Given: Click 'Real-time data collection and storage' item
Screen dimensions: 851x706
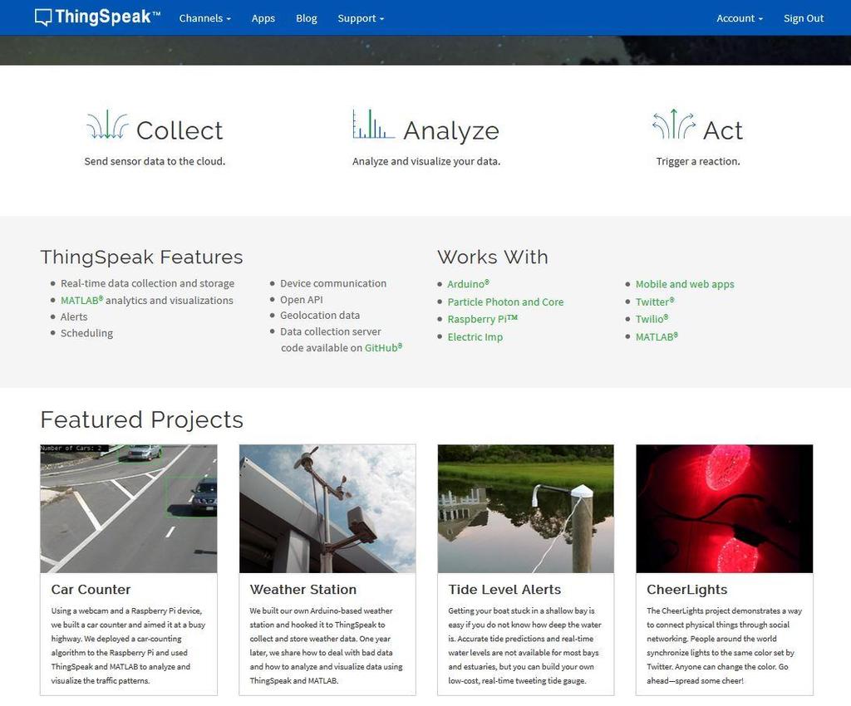Looking at the screenshot, I should point(148,283).
